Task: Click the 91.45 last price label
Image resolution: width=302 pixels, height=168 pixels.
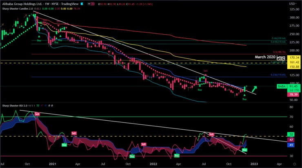Action: click(293, 86)
